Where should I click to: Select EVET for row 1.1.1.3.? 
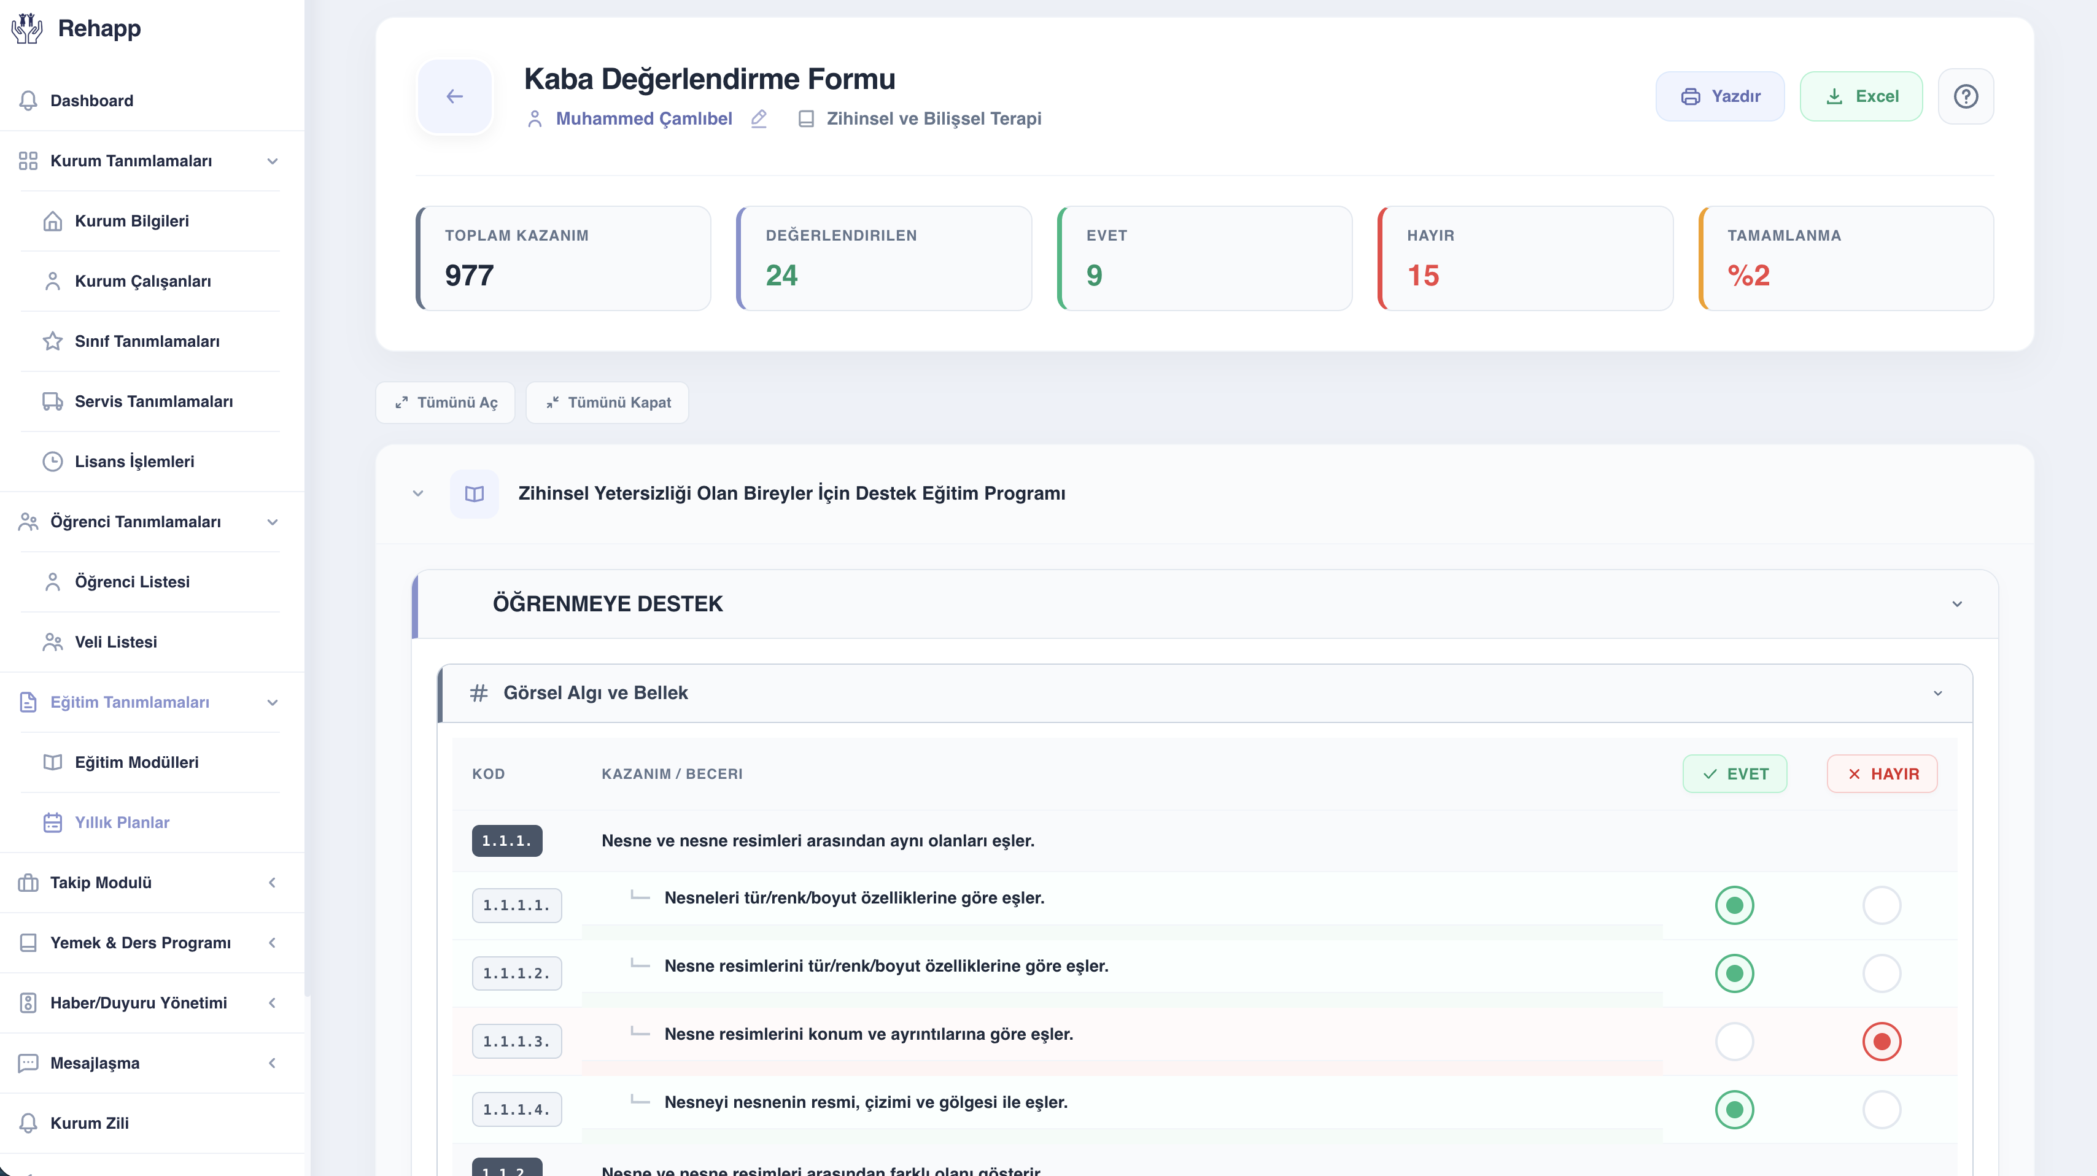1734,1042
